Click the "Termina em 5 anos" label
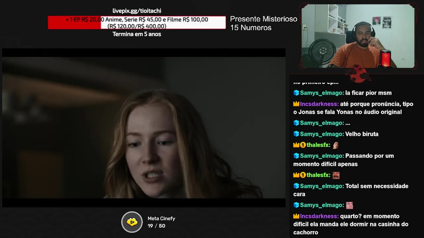The height and width of the screenshot is (238, 424). click(x=137, y=34)
